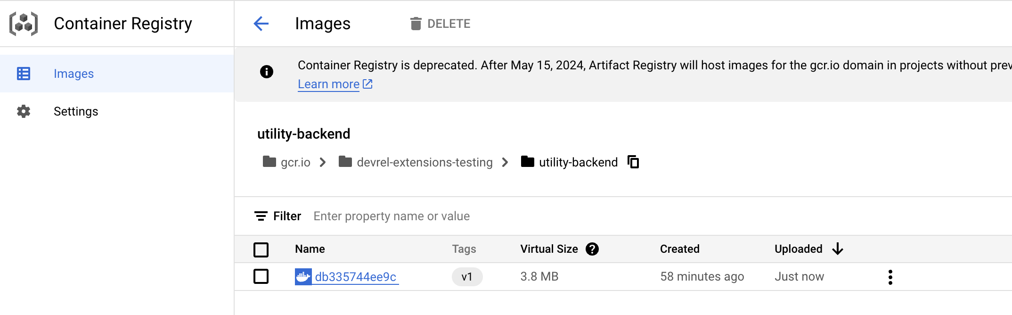Go back using the left arrow
The width and height of the screenshot is (1012, 315).
(x=261, y=24)
